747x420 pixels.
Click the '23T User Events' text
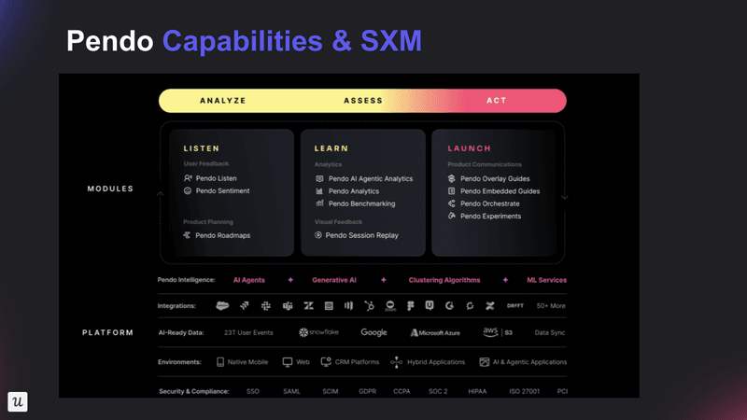click(248, 332)
